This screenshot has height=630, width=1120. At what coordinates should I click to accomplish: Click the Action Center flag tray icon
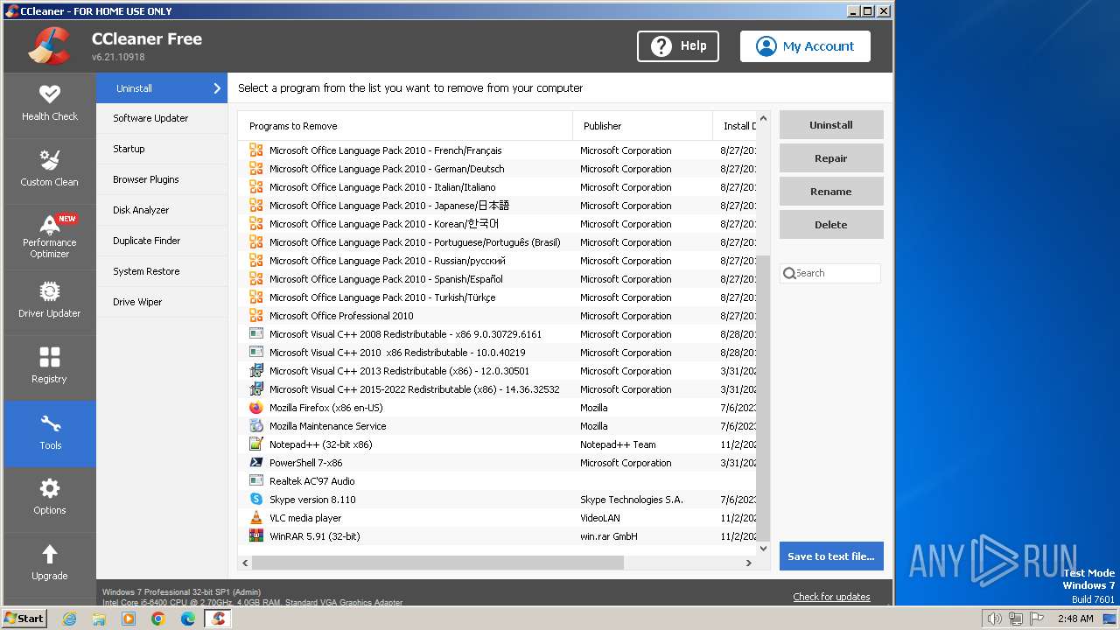pos(1037,619)
